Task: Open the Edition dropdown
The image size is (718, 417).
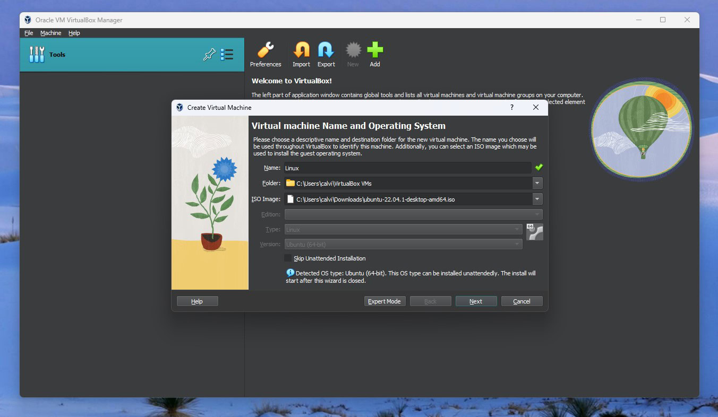Action: tap(414, 214)
